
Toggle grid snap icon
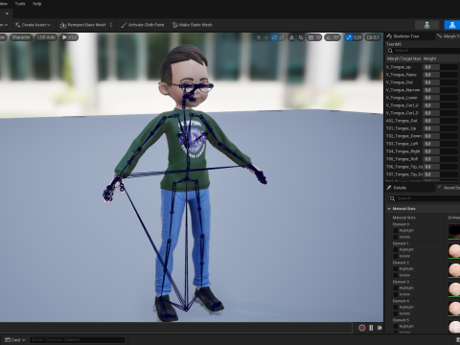click(310, 37)
